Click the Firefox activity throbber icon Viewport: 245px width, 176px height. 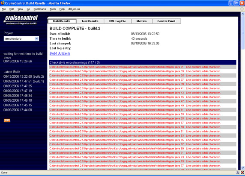point(242,9)
